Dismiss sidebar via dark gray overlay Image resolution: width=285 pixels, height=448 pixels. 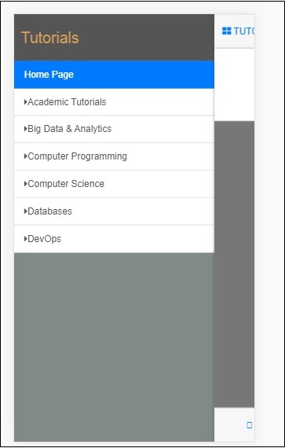(234, 264)
